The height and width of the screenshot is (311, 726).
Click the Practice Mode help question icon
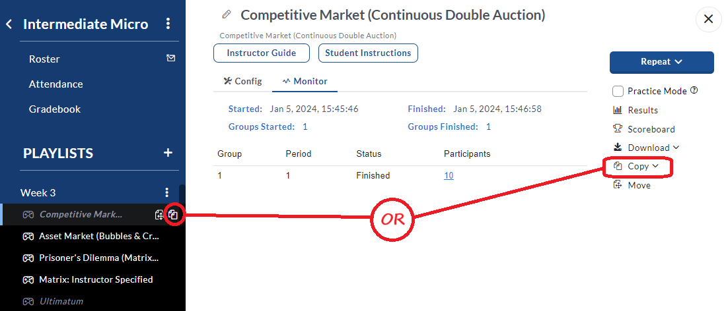coord(694,90)
